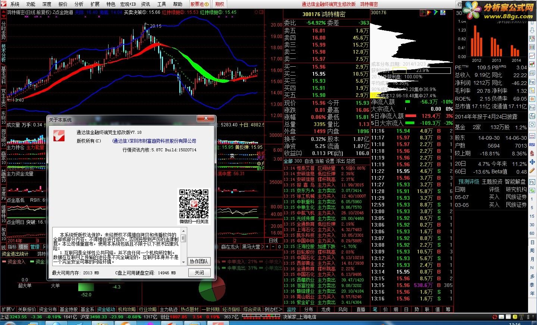Click the About dialog scrollbar down arrow

(183, 262)
